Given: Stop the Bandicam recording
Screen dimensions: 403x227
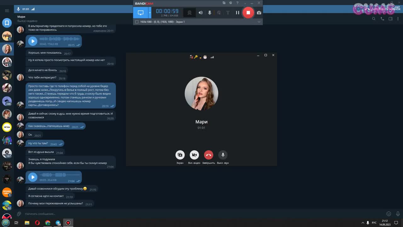Looking at the screenshot, I should coord(248,13).
